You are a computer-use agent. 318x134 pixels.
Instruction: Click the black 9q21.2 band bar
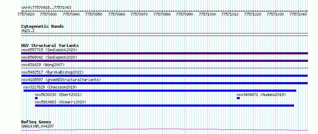pyautogui.click(x=164, y=34)
